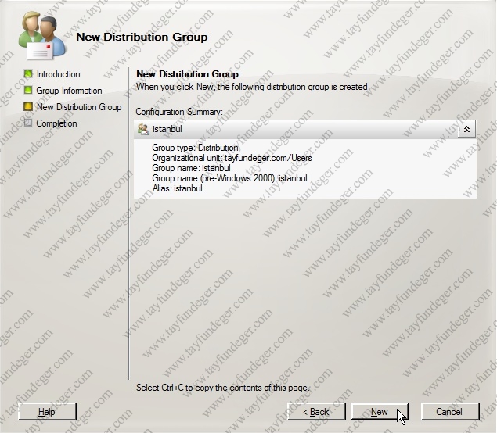Click the New button to create group
This screenshot has width=497, height=433.
pyautogui.click(x=380, y=411)
